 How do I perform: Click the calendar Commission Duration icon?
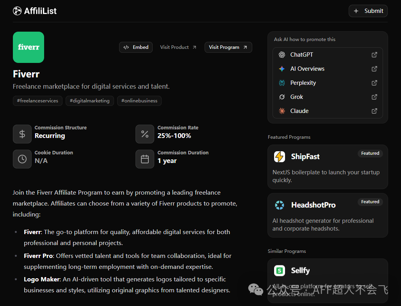click(145, 159)
